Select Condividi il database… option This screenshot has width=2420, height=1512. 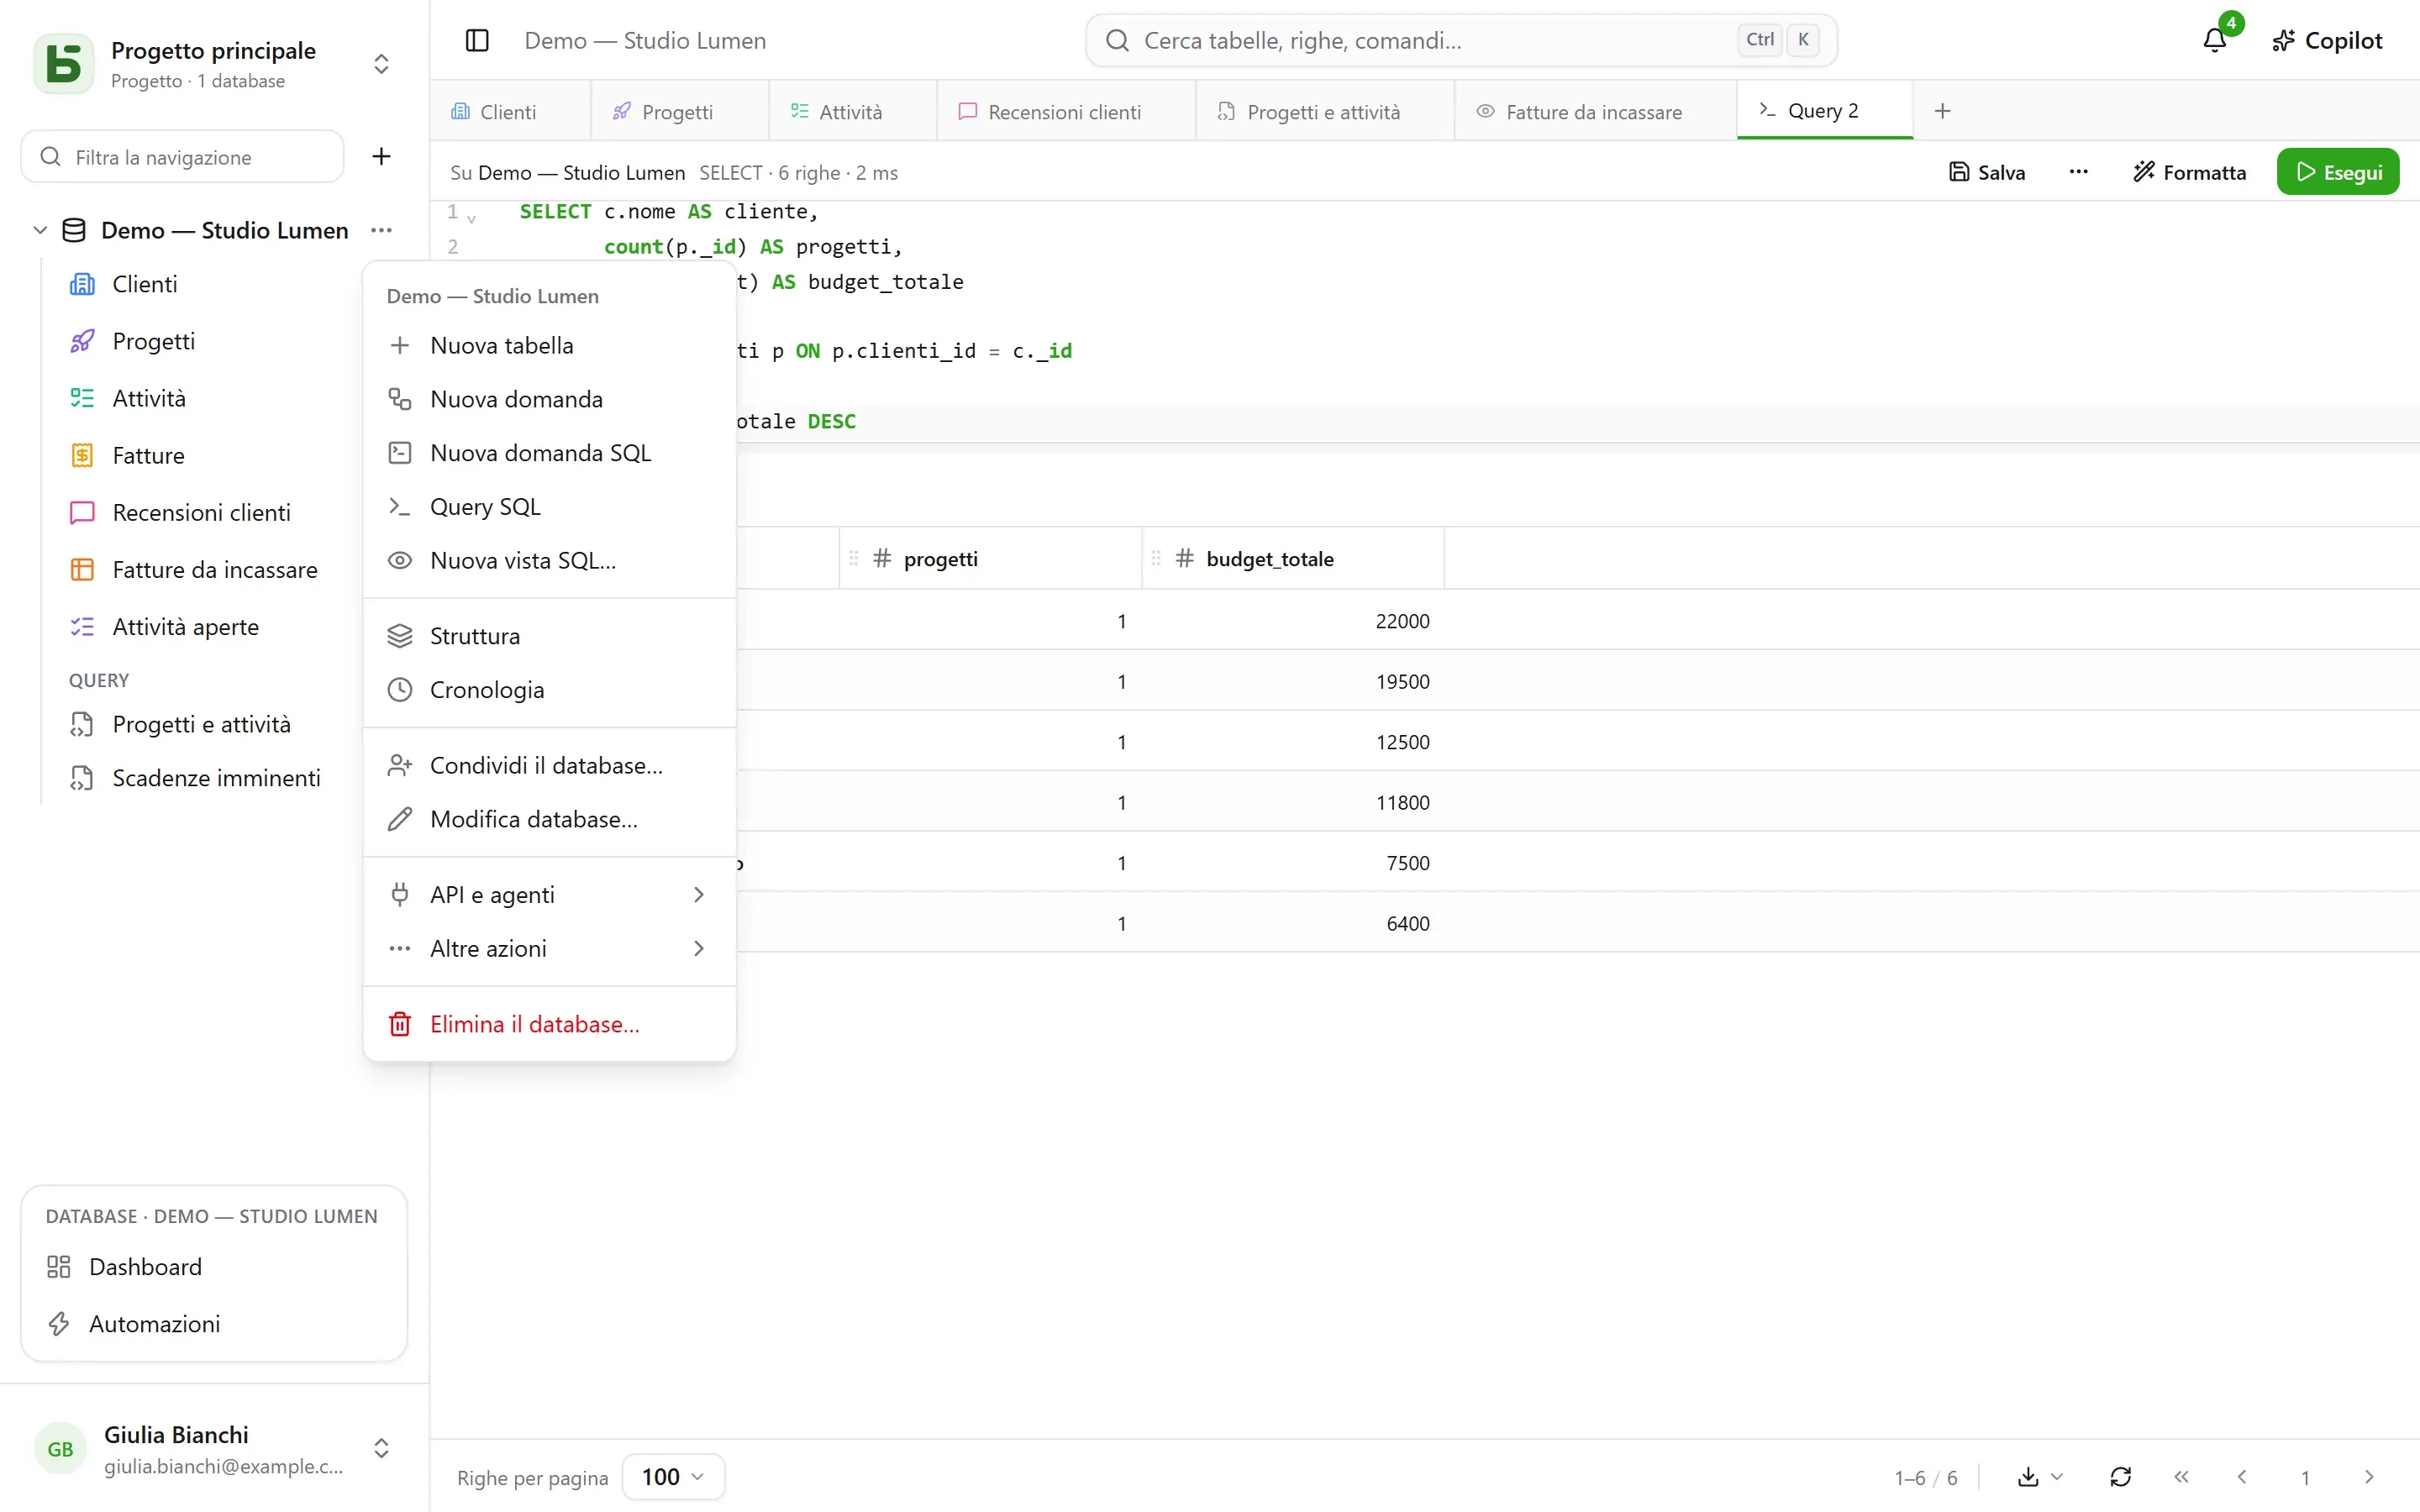(x=550, y=766)
